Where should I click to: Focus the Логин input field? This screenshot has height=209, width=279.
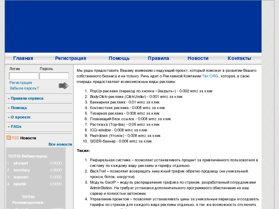tap(24, 76)
